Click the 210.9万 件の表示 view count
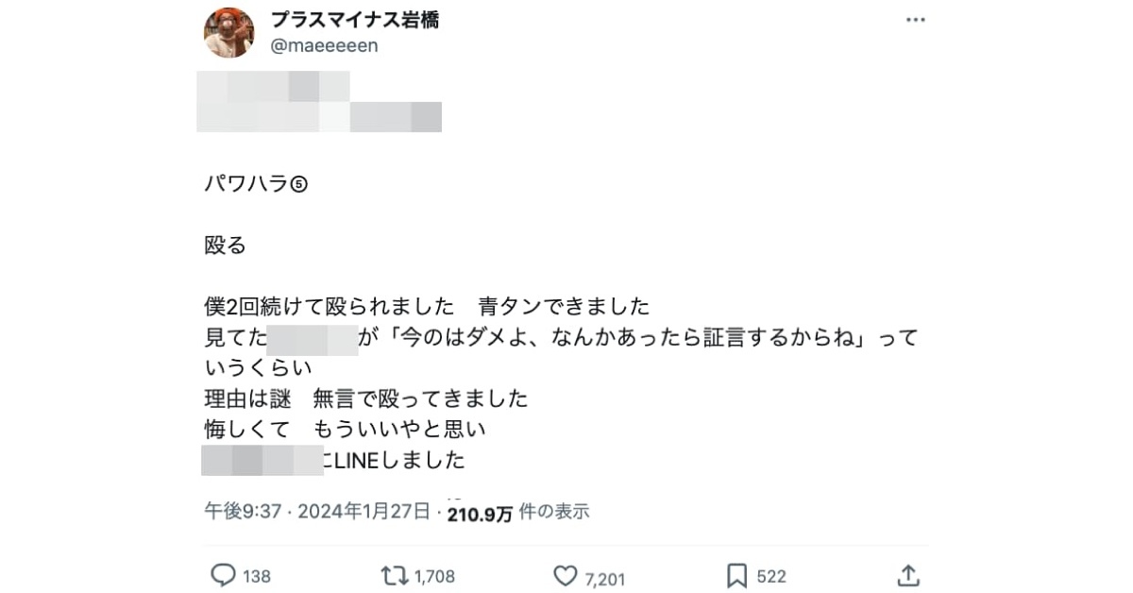 pos(518,513)
